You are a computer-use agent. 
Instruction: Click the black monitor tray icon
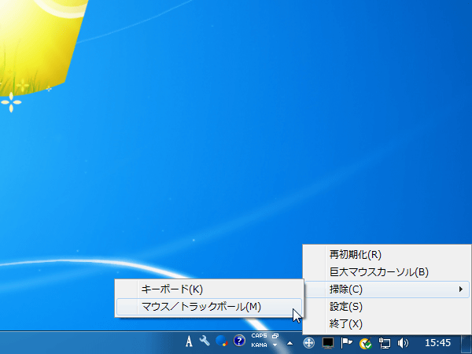pos(329,343)
